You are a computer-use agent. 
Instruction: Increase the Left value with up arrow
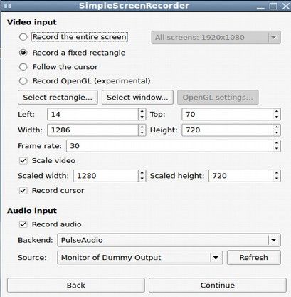142,111
